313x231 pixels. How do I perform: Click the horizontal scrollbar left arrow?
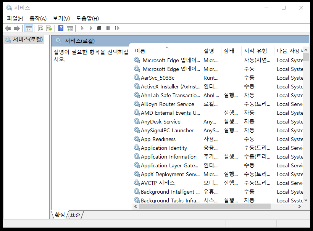[x=136, y=207]
